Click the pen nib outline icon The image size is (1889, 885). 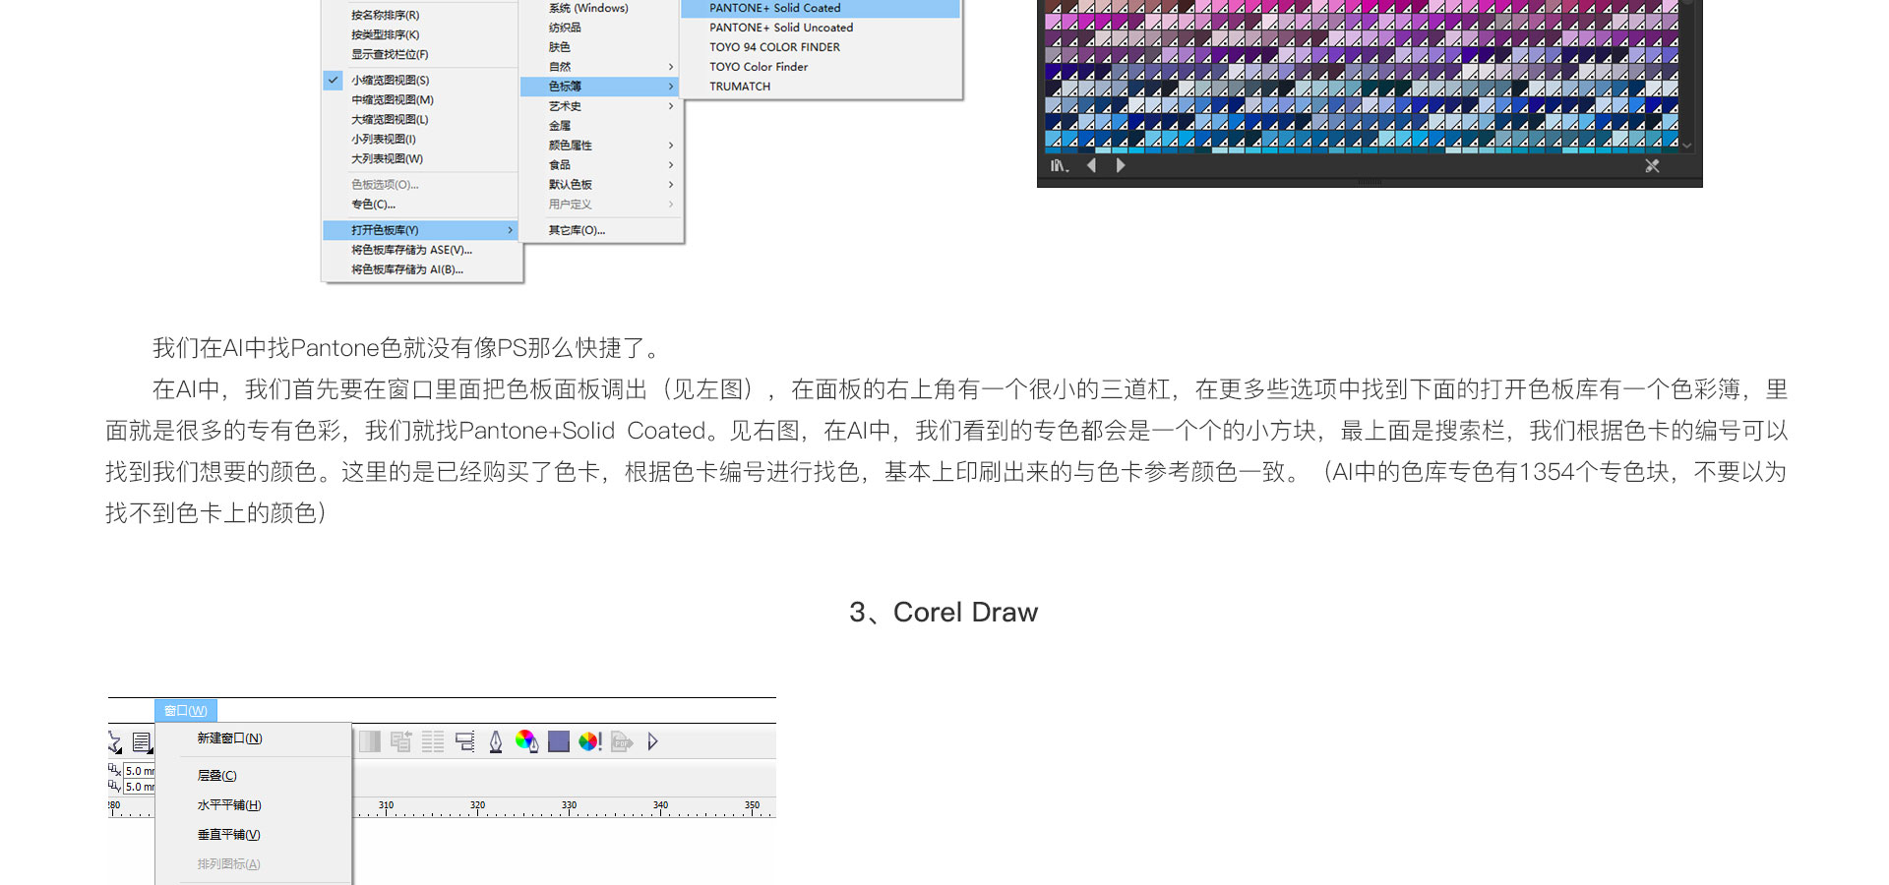pos(496,741)
